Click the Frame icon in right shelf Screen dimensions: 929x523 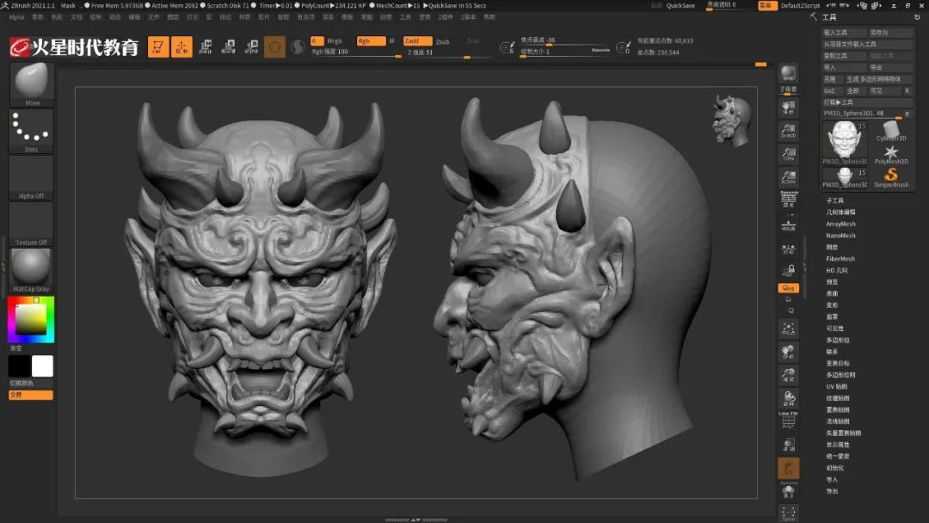click(788, 329)
